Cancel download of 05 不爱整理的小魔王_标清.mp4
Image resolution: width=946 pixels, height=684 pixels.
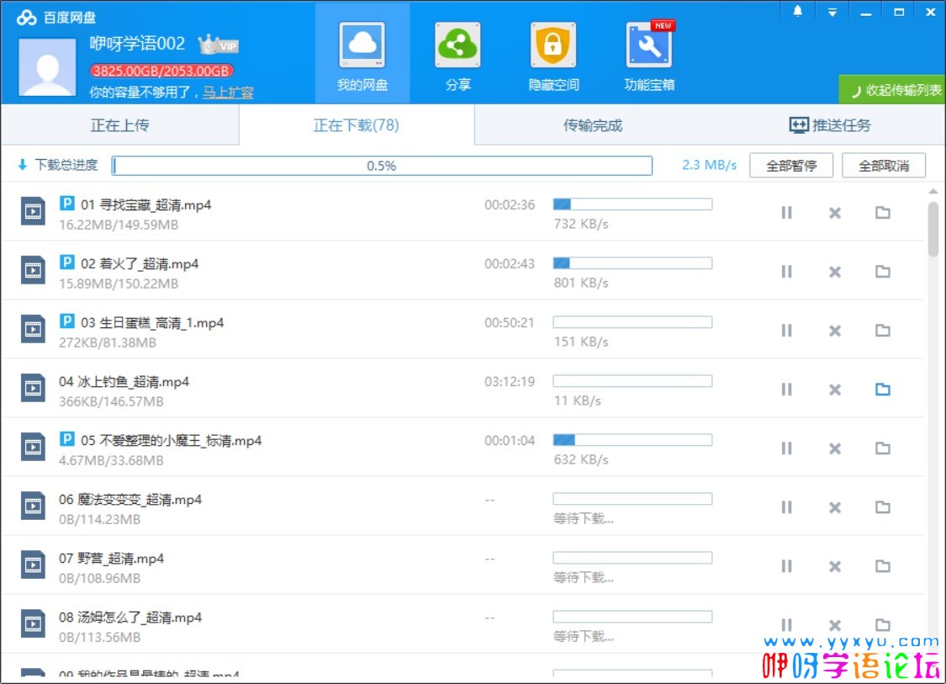point(835,448)
